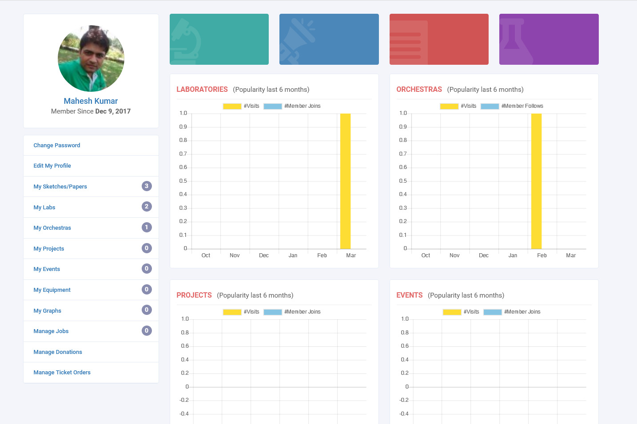Toggle #Visits swatch in Projects chart

coord(232,312)
